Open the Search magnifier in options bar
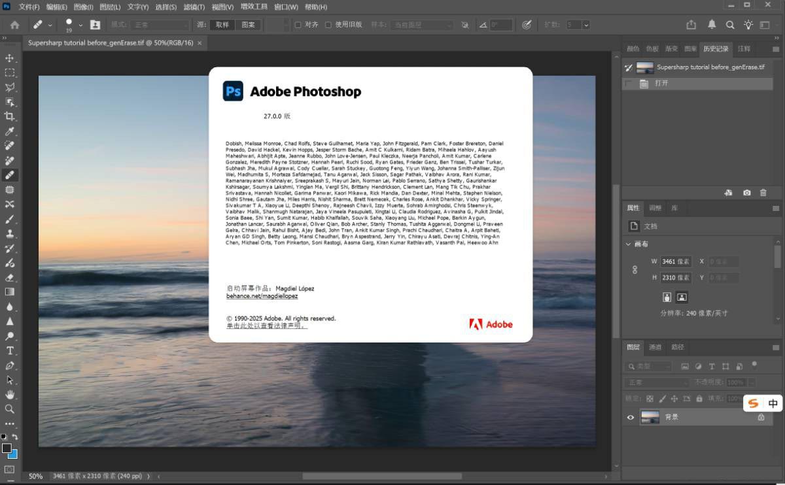Screen dimensions: 785x485 pos(730,25)
